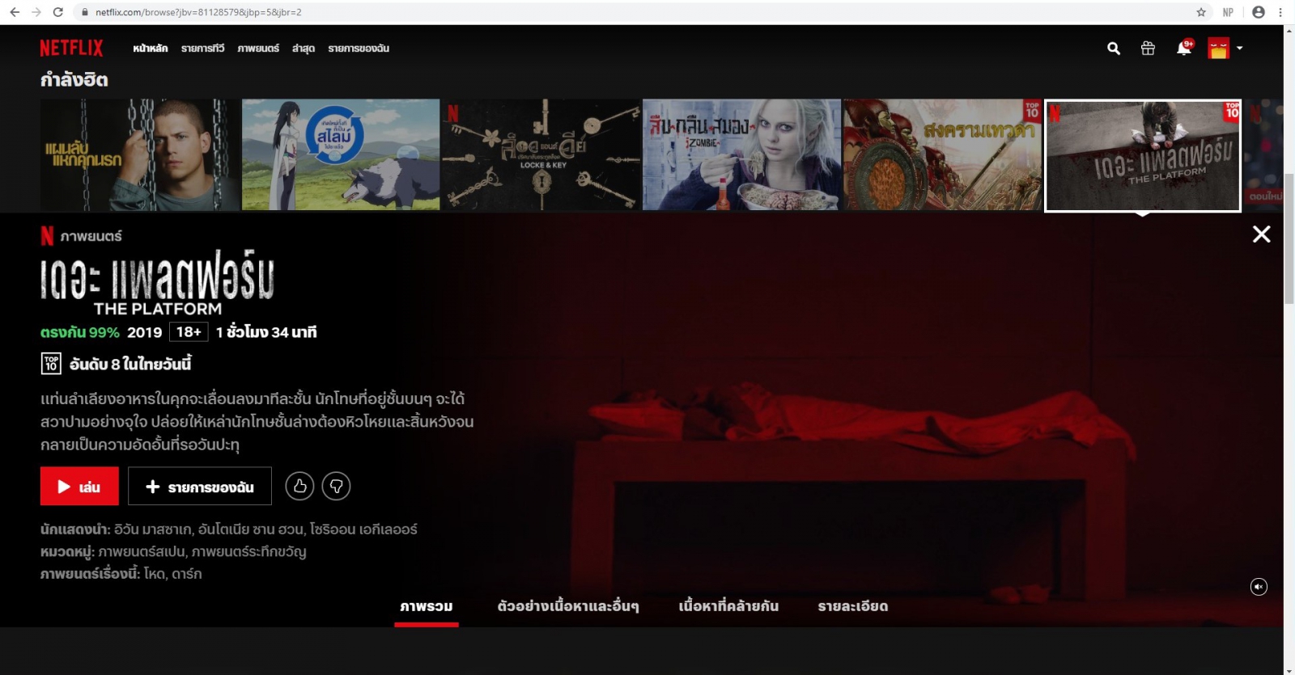1295x675 pixels.
Task: Open the gift box icon
Action: (x=1148, y=49)
